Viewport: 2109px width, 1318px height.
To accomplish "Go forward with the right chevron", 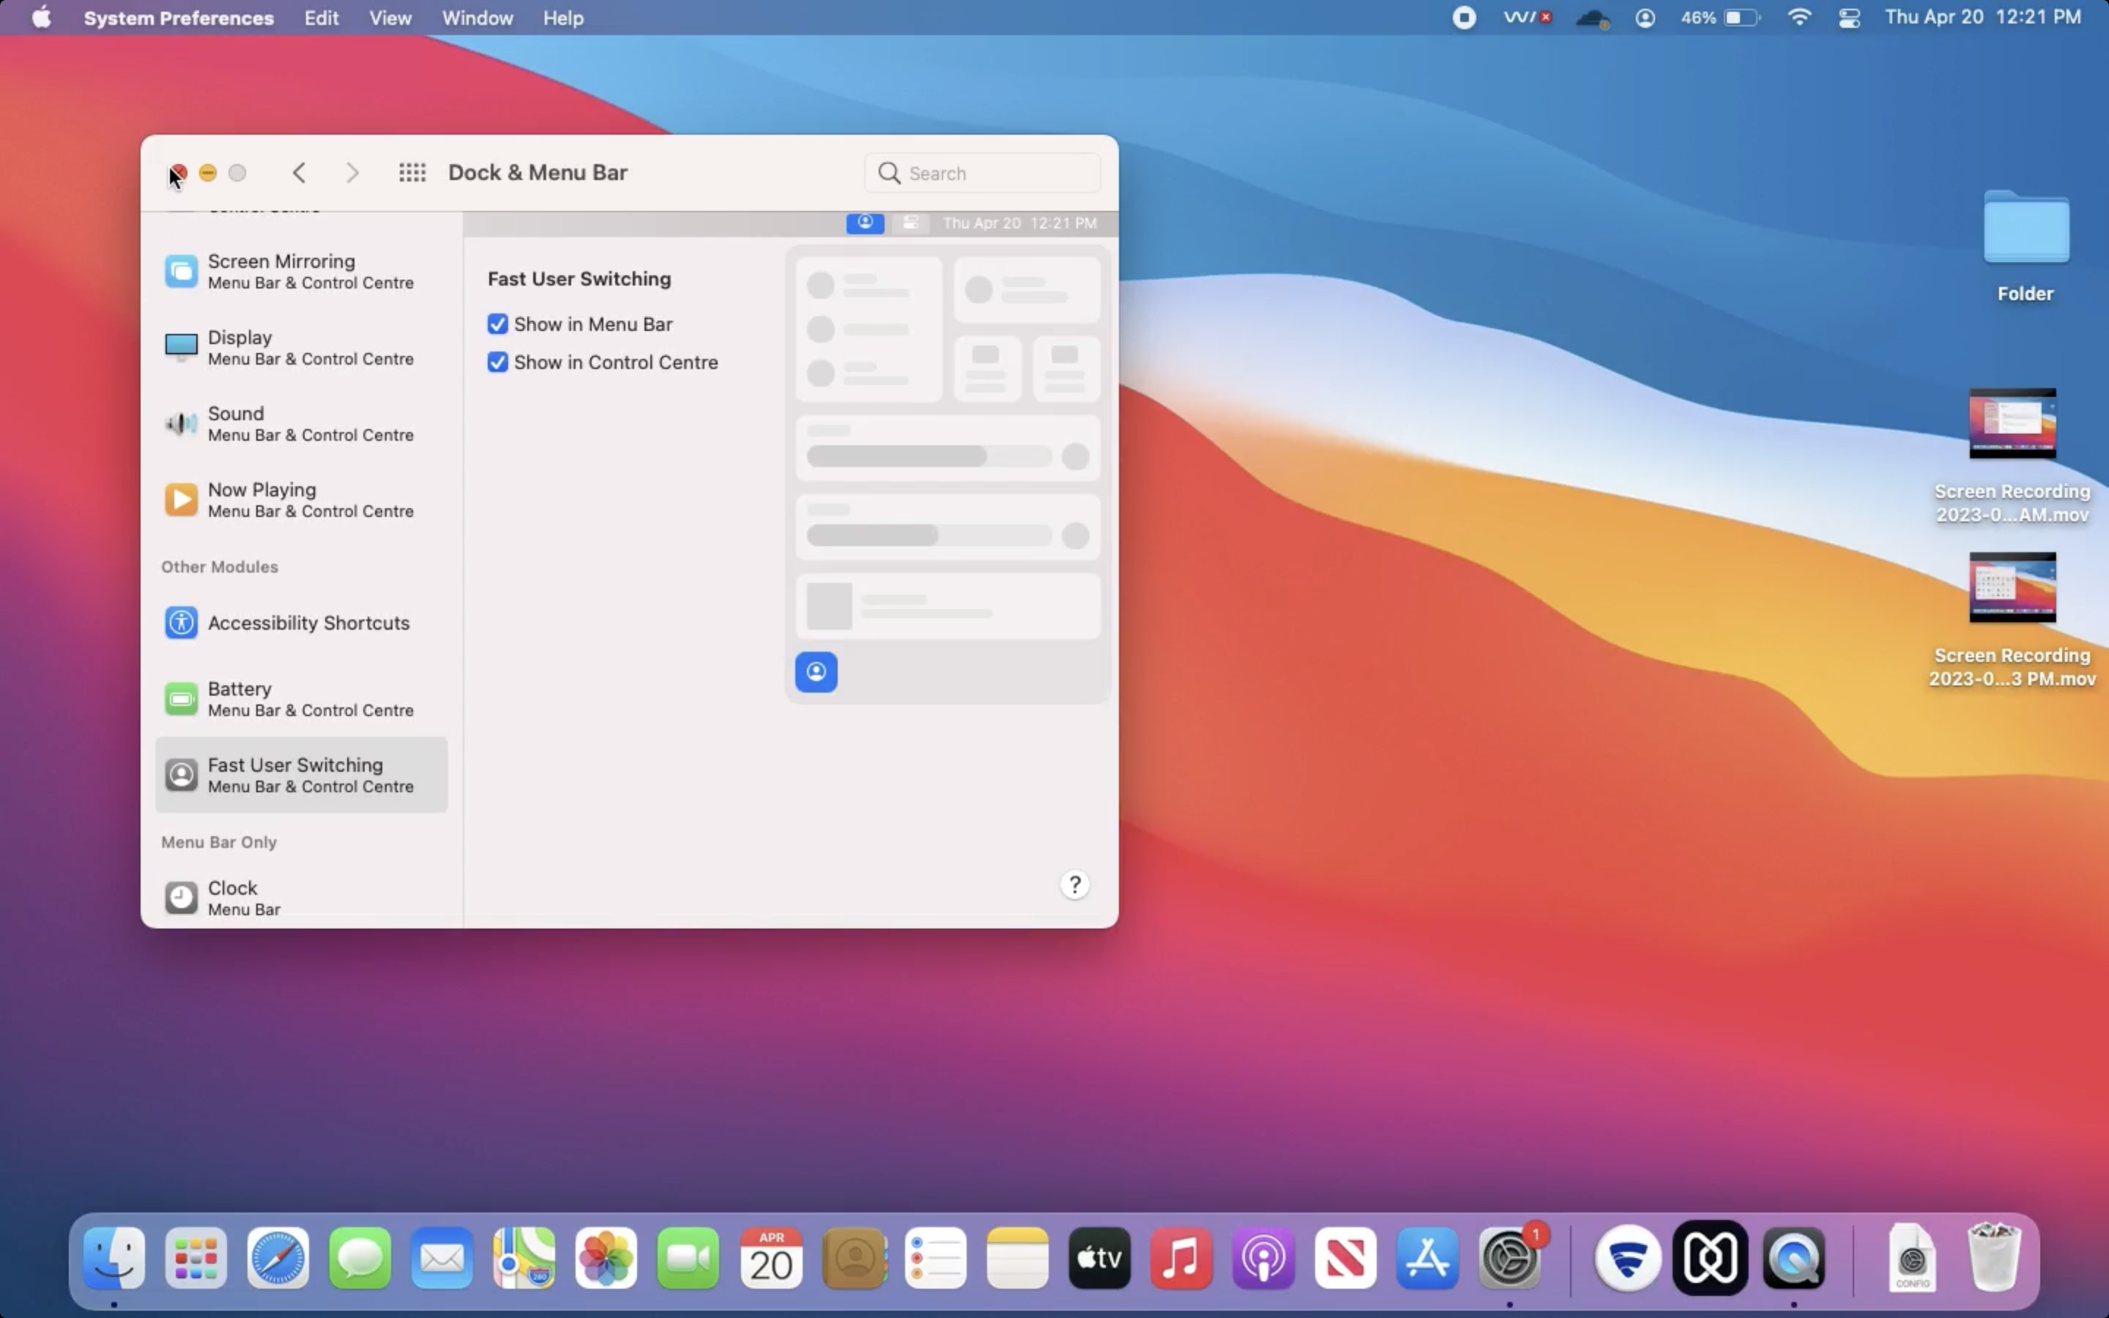I will tap(352, 173).
